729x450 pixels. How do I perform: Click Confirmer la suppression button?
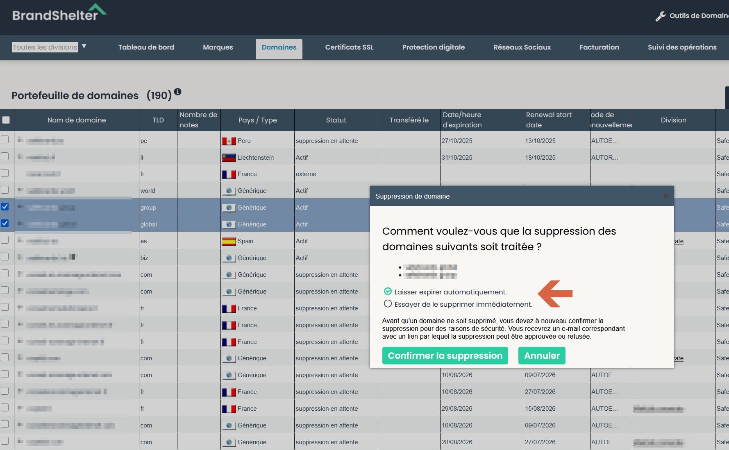pos(445,356)
